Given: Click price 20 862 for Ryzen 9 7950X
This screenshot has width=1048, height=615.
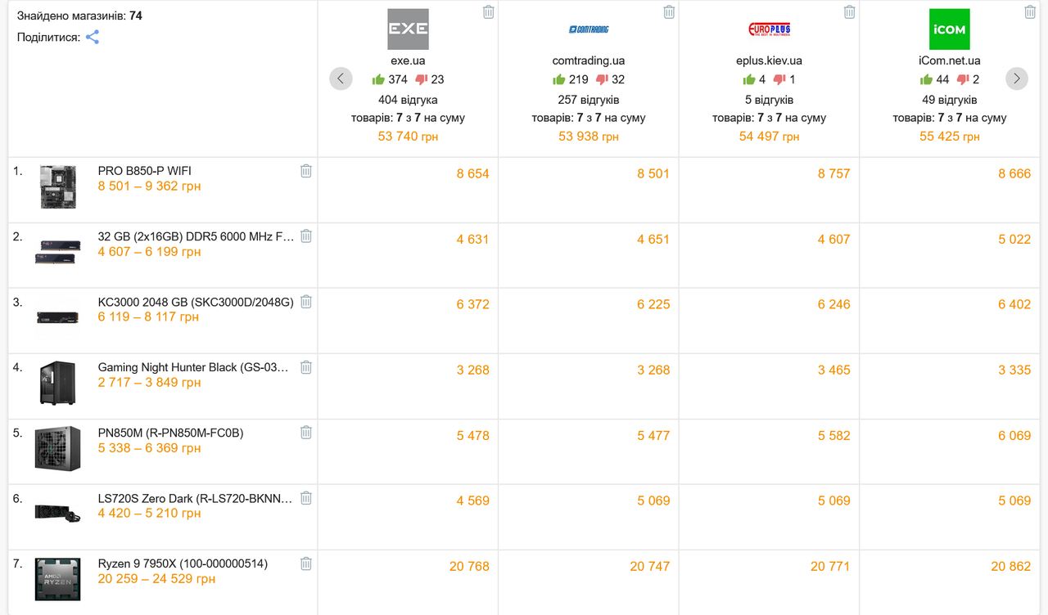Looking at the screenshot, I should [x=1011, y=566].
